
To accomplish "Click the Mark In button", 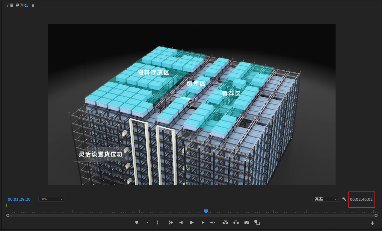I will (148, 223).
